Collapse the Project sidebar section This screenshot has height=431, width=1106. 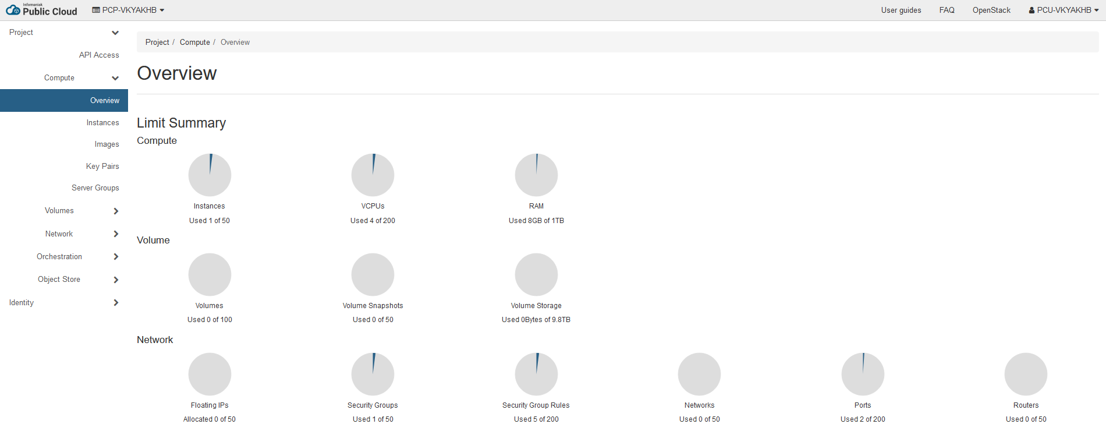point(64,33)
